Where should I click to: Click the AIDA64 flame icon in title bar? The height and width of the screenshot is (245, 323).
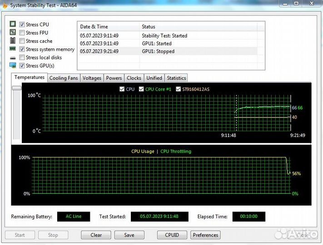click(x=5, y=5)
